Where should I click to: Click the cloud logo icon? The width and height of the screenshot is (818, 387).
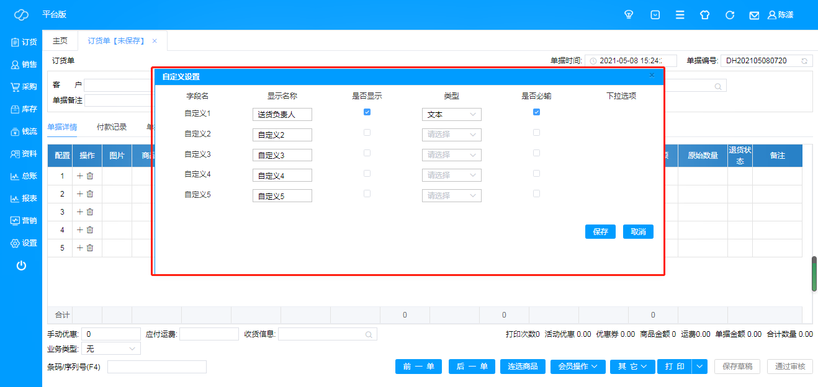[21, 14]
